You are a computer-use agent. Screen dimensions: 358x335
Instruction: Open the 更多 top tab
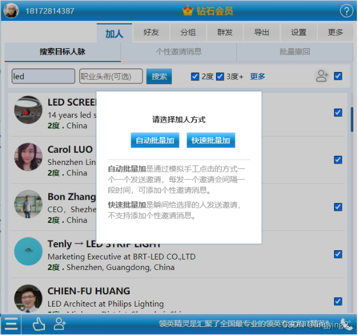[335, 33]
